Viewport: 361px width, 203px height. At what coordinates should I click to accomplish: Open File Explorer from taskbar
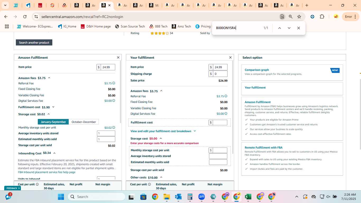coord(166,197)
